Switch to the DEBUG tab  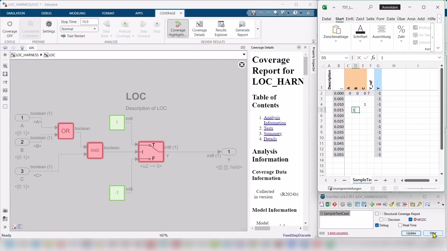tap(46, 13)
